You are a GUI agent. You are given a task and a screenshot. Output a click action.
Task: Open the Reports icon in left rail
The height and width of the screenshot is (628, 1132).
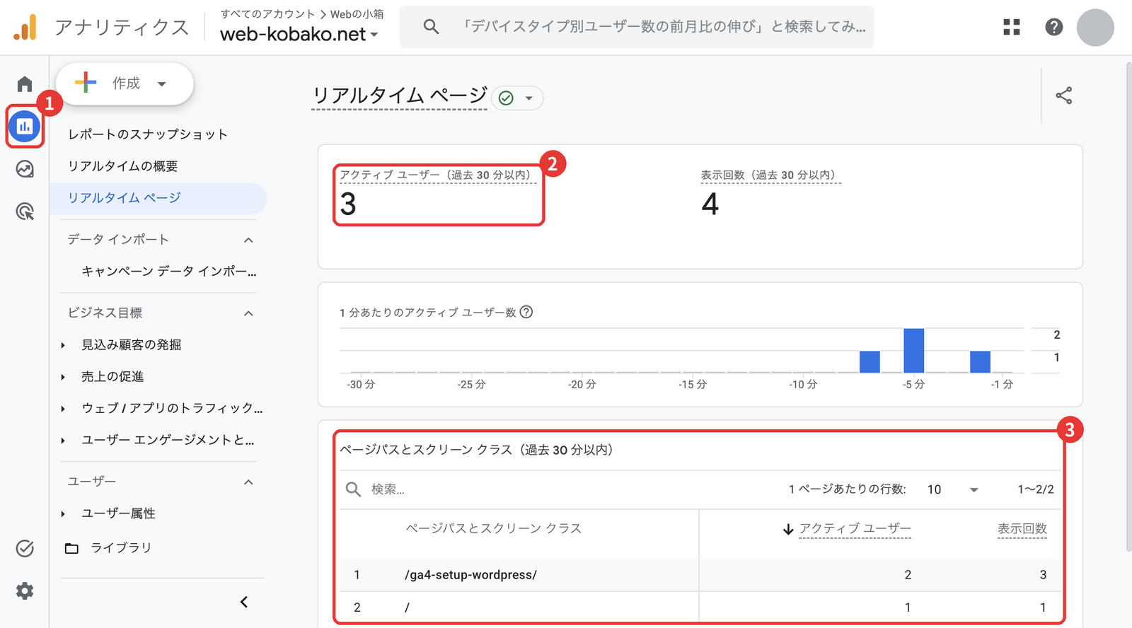coord(25,127)
